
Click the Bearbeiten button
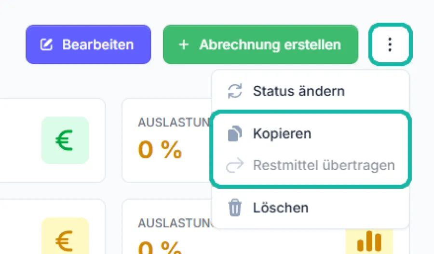(88, 44)
